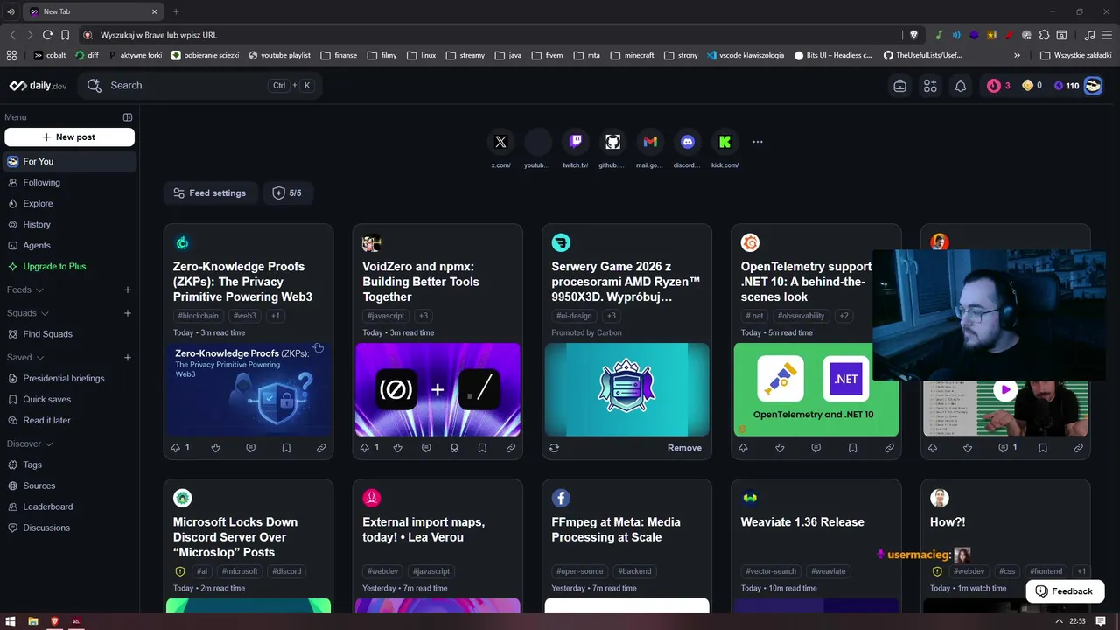1120x630 pixels.
Task: Downvote the VoidZero and npmx post
Action: pyautogui.click(x=397, y=448)
